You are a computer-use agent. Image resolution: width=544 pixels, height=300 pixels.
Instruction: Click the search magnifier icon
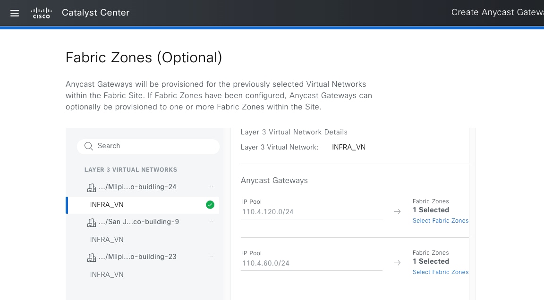click(88, 146)
